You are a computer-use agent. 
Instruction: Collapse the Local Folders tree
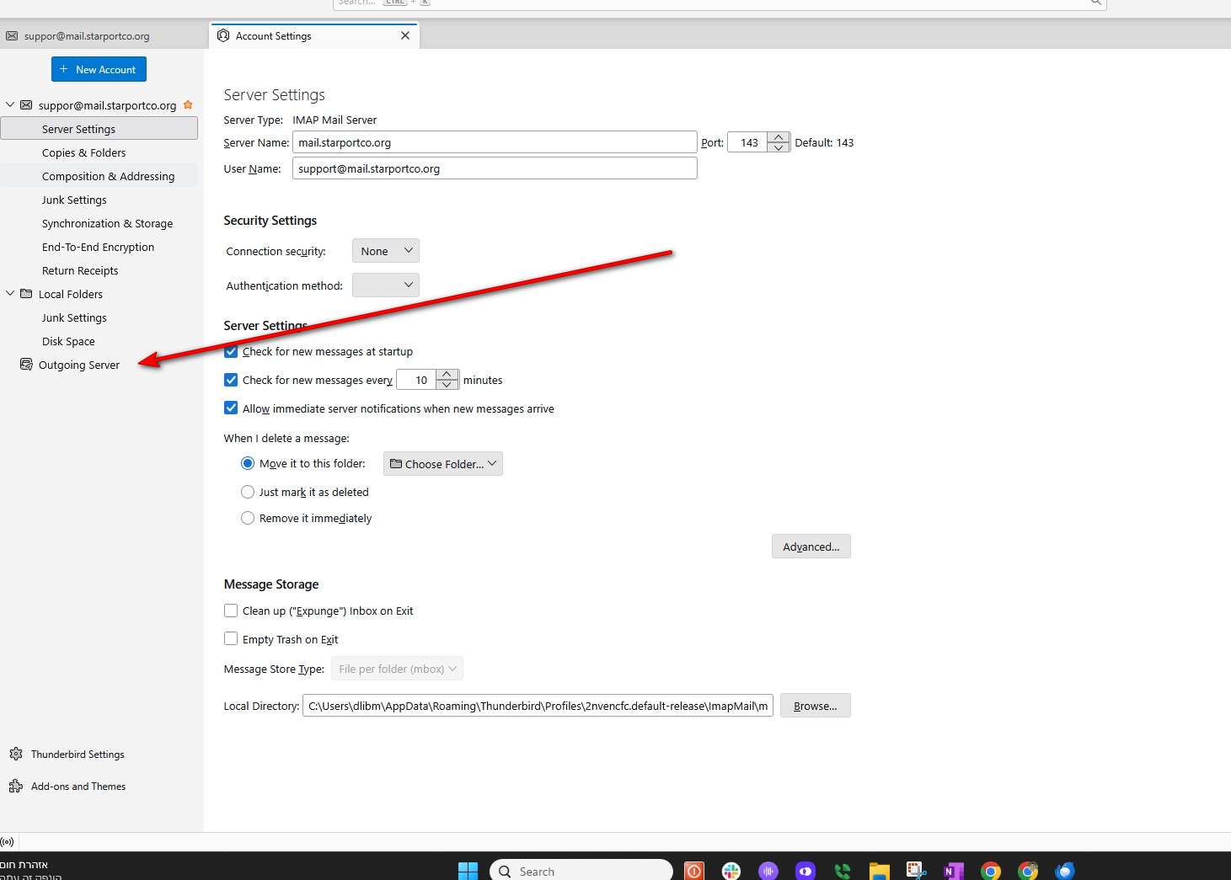click(10, 294)
